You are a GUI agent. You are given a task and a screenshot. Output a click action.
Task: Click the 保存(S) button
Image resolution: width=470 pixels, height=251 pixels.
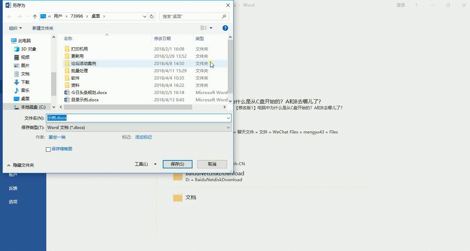click(x=177, y=164)
